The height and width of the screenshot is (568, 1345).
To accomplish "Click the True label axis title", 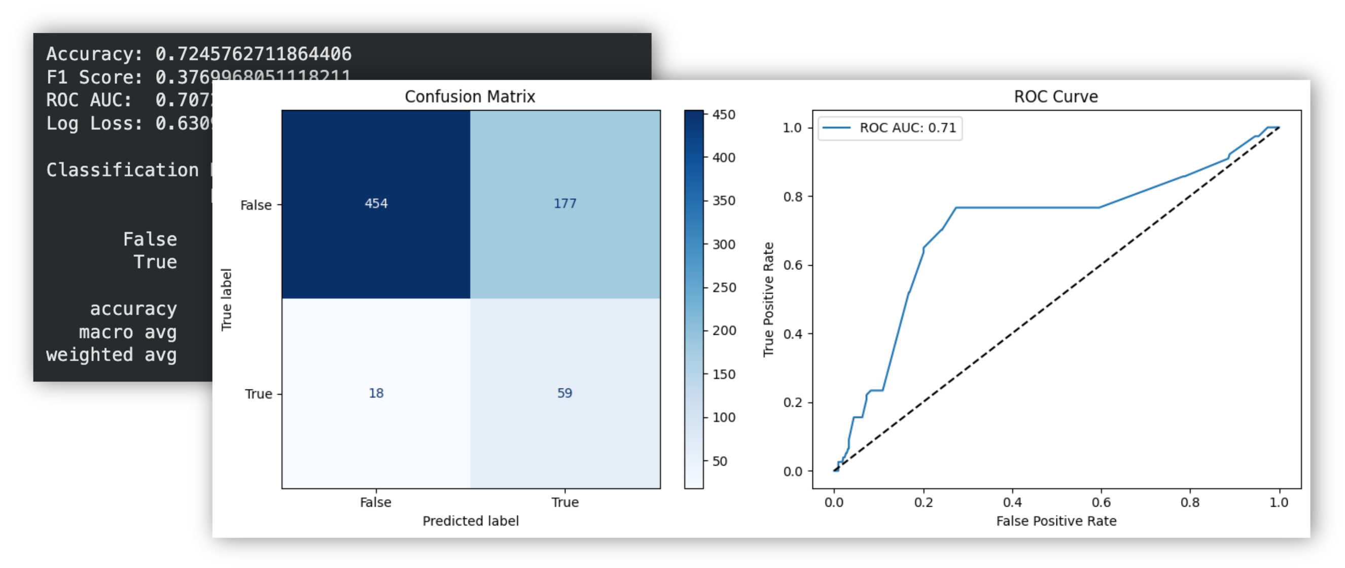I will click(226, 299).
